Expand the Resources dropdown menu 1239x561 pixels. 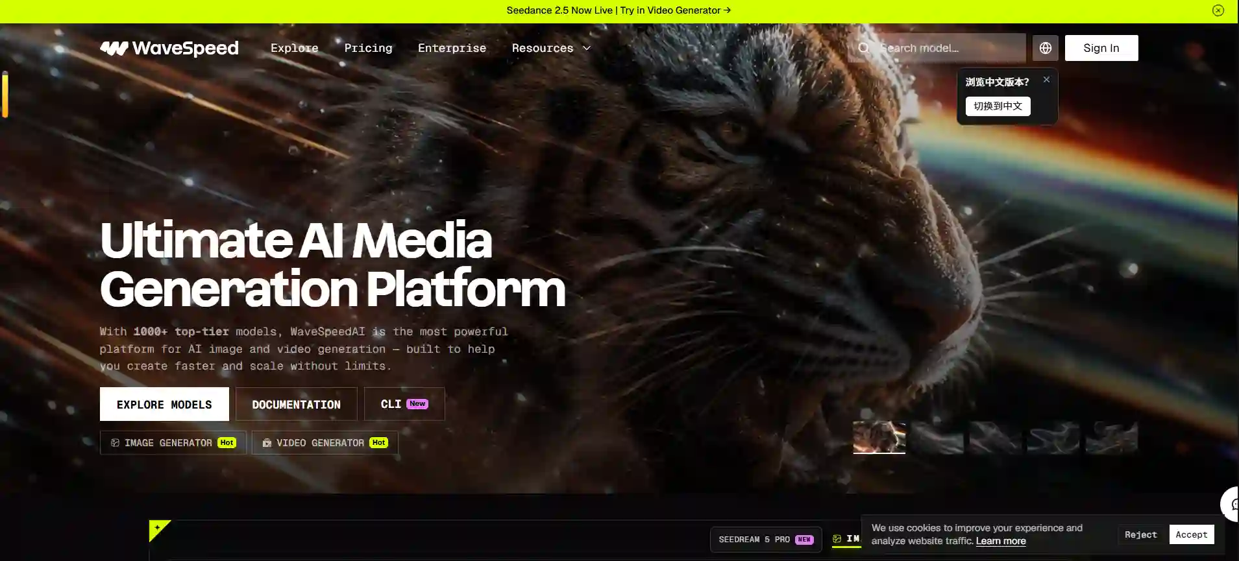coord(551,48)
